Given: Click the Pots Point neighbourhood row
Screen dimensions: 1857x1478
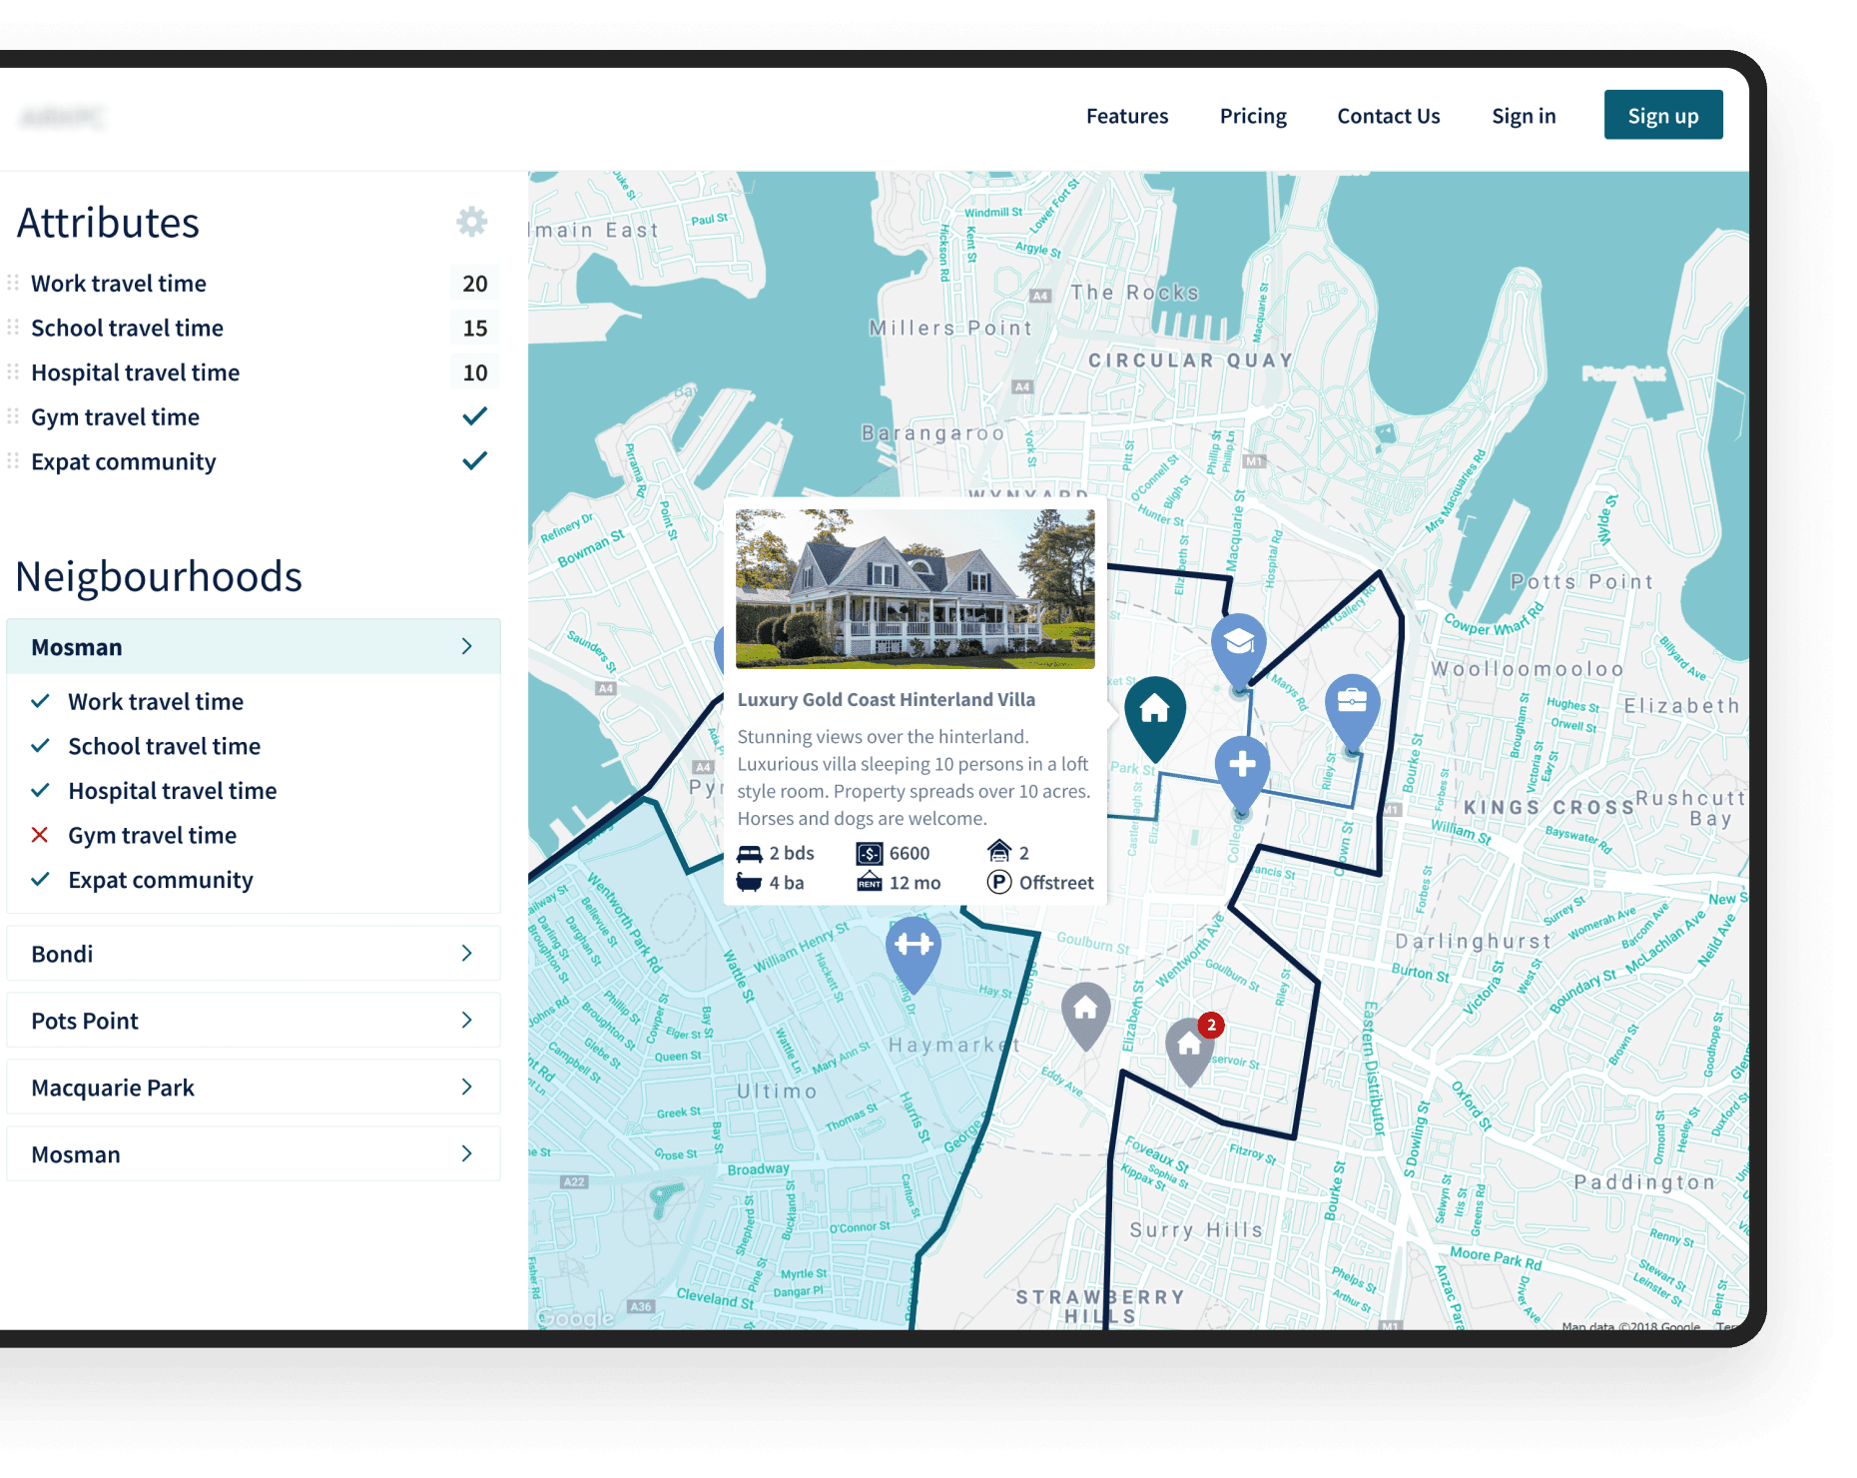Looking at the screenshot, I should click(x=254, y=1021).
